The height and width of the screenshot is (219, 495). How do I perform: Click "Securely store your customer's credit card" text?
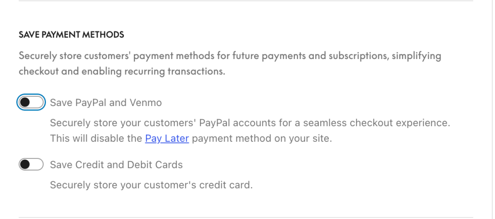(x=151, y=185)
